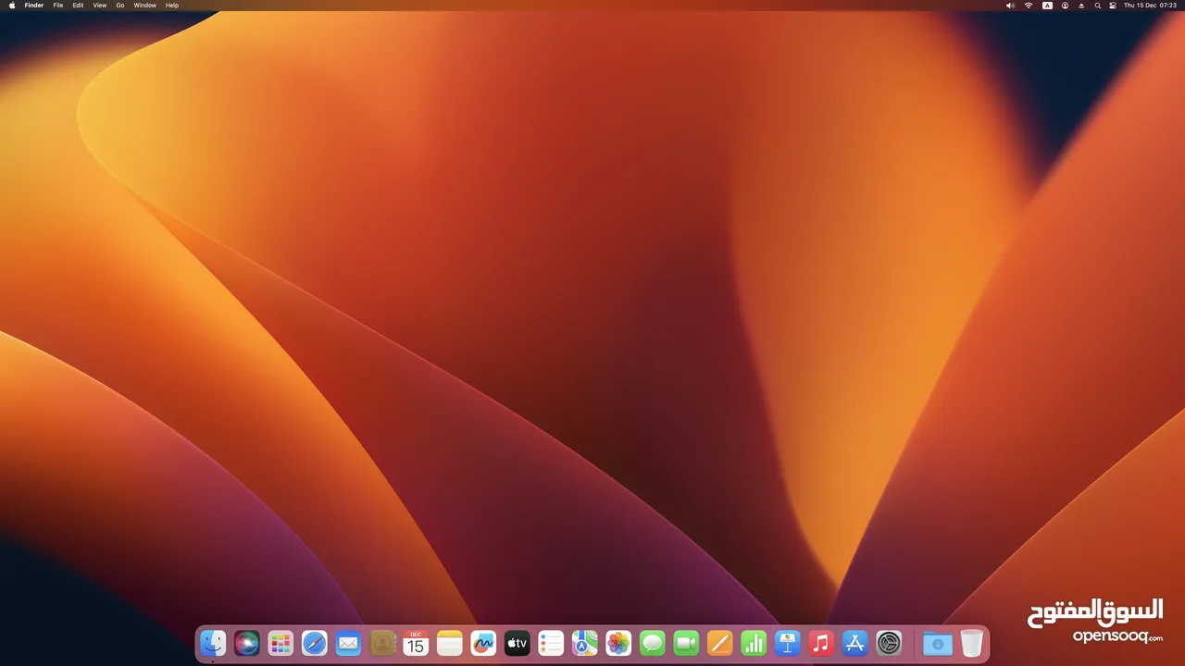This screenshot has width=1185, height=666.
Task: Click the volume icon in menu bar
Action: pos(1010,6)
